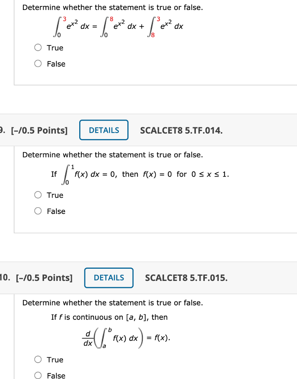
Task: Click the True label in question 10
Action: 55,360
